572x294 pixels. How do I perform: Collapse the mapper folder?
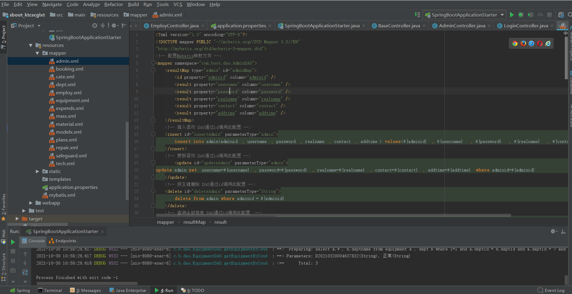click(x=37, y=53)
